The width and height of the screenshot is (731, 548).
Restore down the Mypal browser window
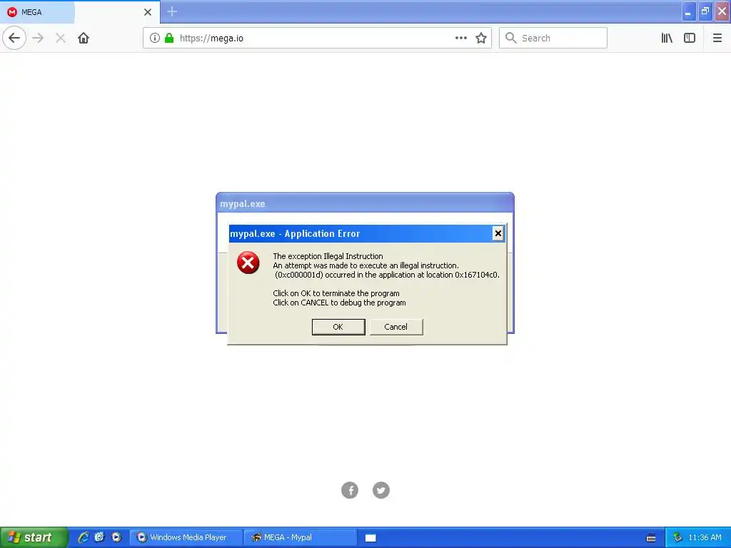[x=705, y=11]
